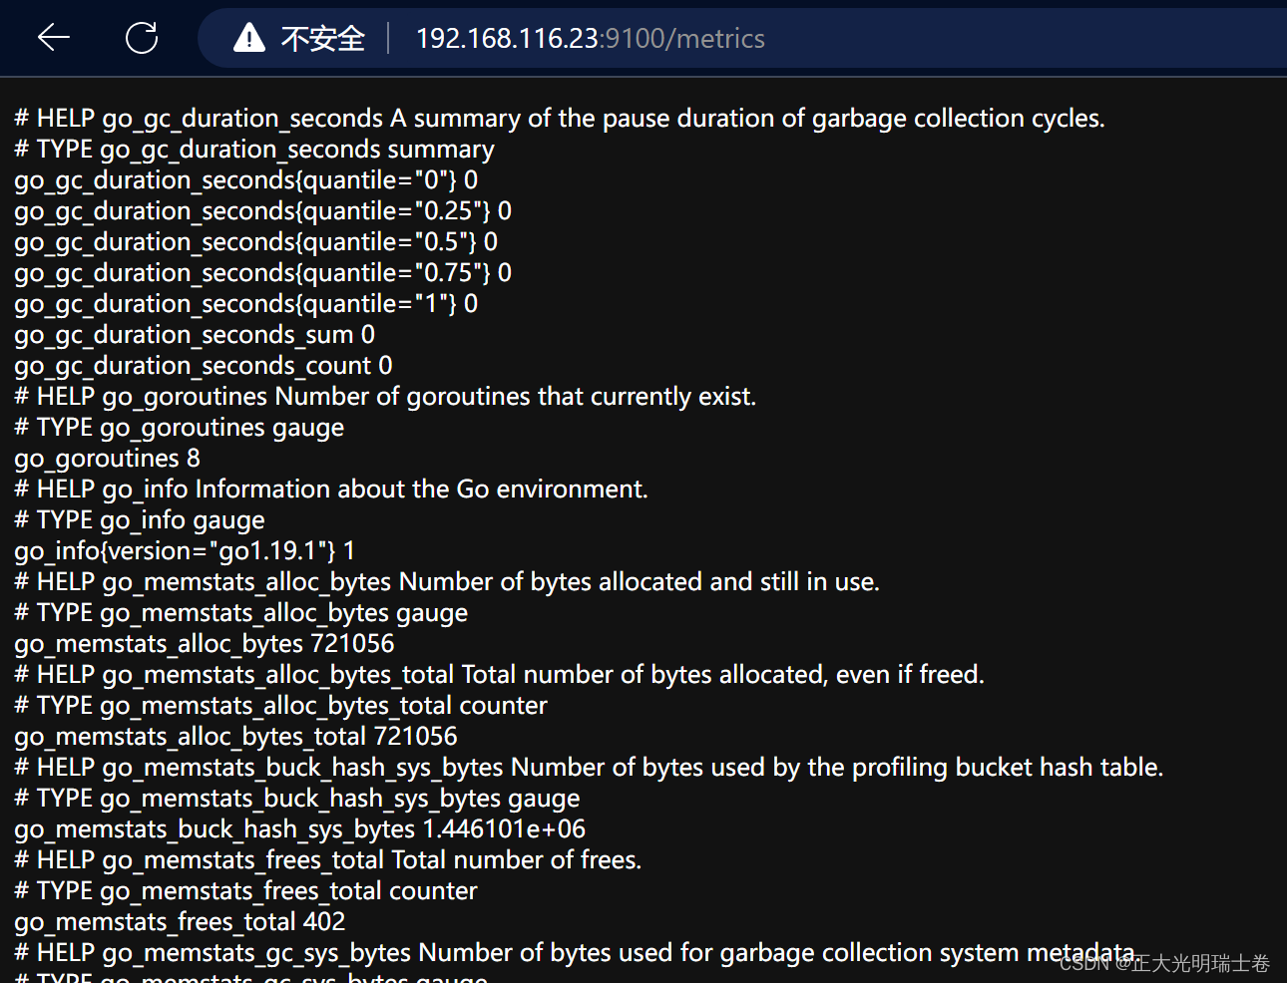Click the quantile="1" metric line
This screenshot has height=983, width=1287.
[x=242, y=303]
